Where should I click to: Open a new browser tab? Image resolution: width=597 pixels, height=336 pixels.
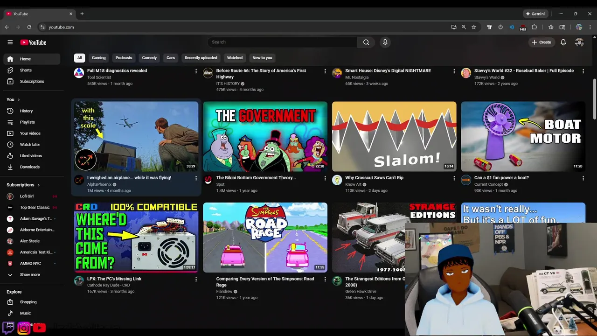82,14
